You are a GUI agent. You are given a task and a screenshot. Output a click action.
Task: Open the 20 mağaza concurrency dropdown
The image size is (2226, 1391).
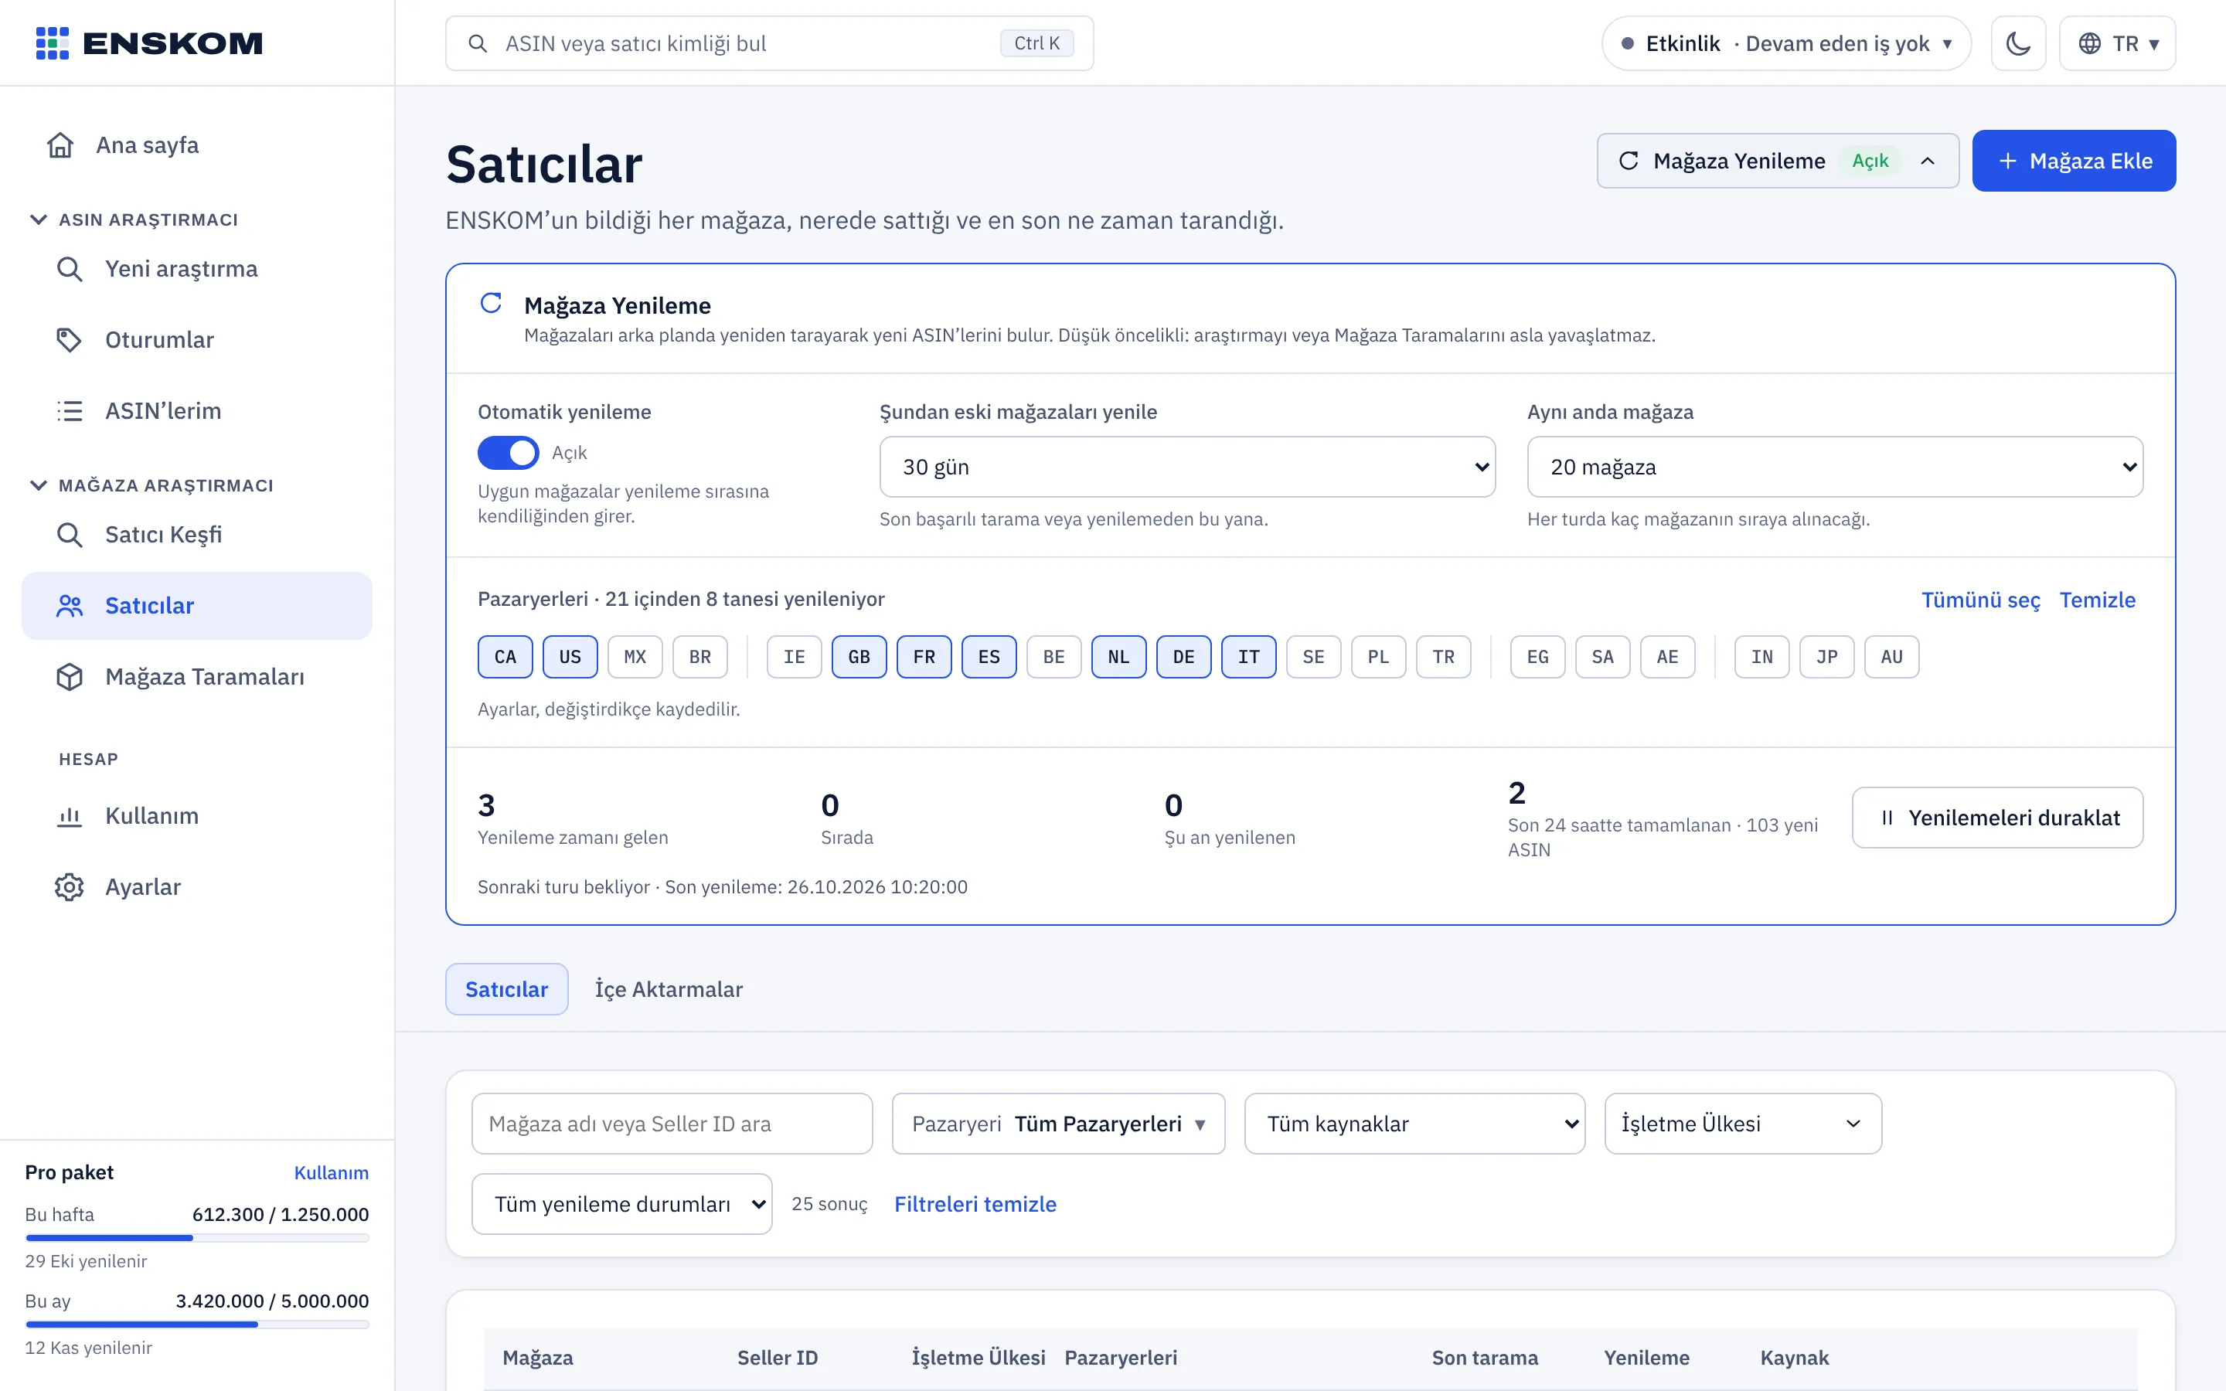(1834, 467)
